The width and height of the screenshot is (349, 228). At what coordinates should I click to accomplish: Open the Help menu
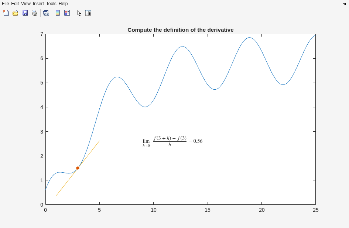[x=63, y=4]
